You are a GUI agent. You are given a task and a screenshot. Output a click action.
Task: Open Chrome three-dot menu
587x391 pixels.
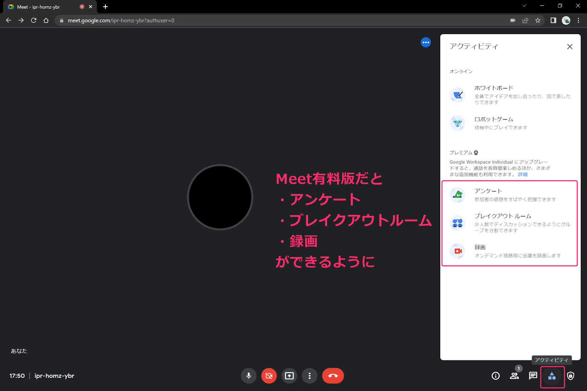click(579, 21)
